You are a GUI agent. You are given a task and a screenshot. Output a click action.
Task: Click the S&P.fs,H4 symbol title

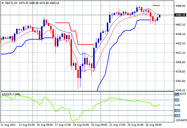[11, 3]
